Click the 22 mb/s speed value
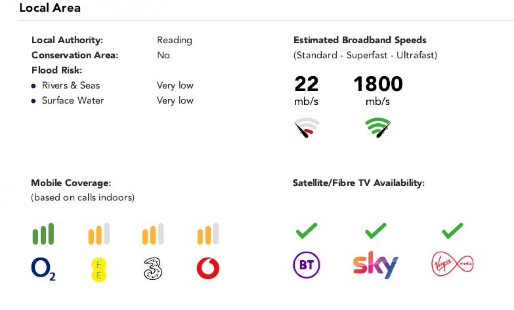 (306, 84)
